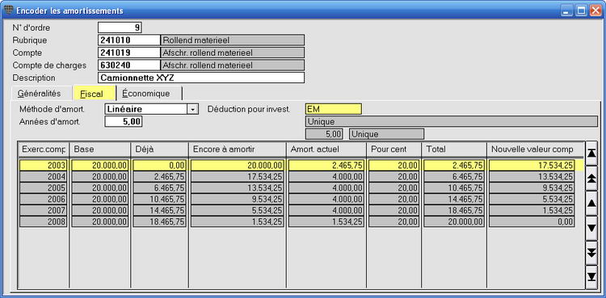This screenshot has width=606, height=298.
Task: Click the page-up double arrow button
Action: pos(591,178)
